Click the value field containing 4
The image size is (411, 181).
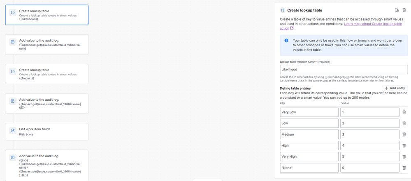point(370,145)
